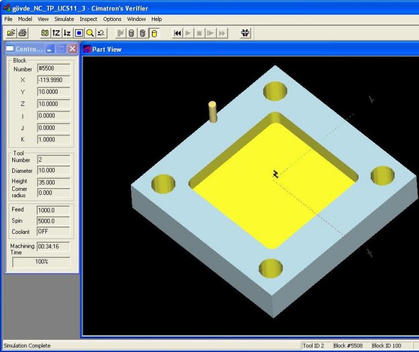Click the down-arrow Z view icon
Screen dimensions: 419x352
[67, 33]
